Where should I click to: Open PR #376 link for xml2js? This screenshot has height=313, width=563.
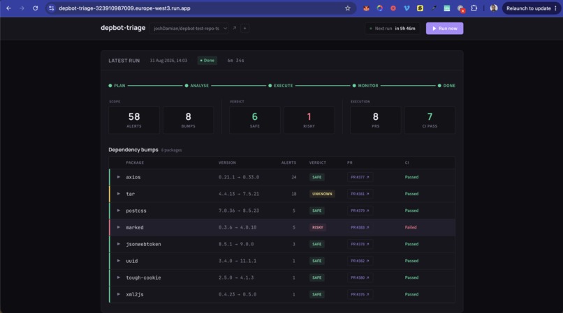(x=360, y=294)
